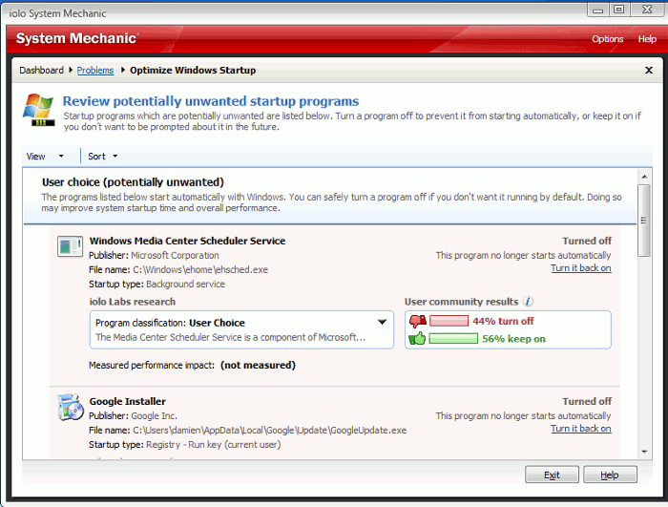
Task: Minimize the iolo System Mechanic window
Action: (x=597, y=10)
